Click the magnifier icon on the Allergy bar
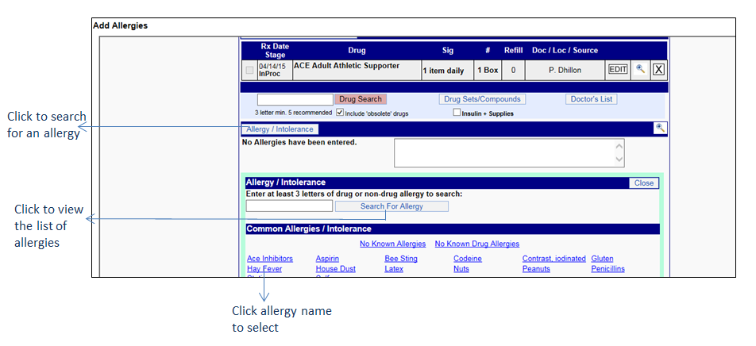Image resolution: width=756 pixels, height=346 pixels. (660, 128)
